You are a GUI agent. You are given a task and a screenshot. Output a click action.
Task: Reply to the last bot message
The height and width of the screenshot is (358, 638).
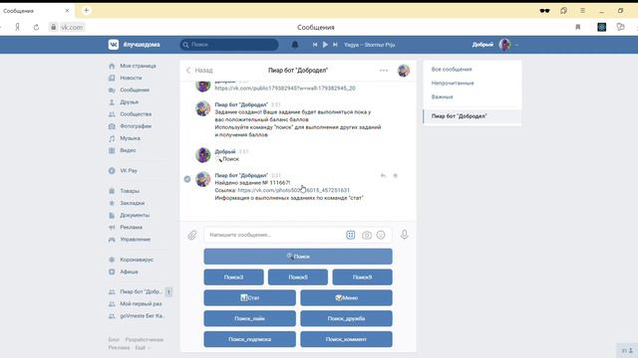pyautogui.click(x=383, y=176)
